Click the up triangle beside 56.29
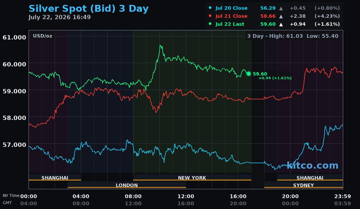Viewport: 360px width, 209px height. click(281, 8)
